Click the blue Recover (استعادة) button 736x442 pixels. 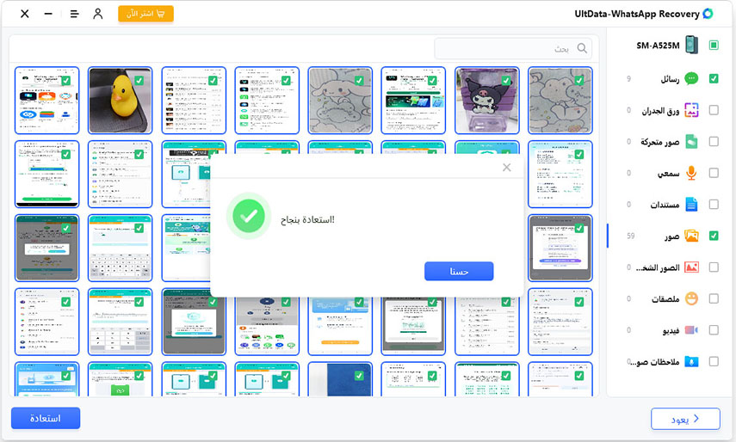pyautogui.click(x=46, y=418)
